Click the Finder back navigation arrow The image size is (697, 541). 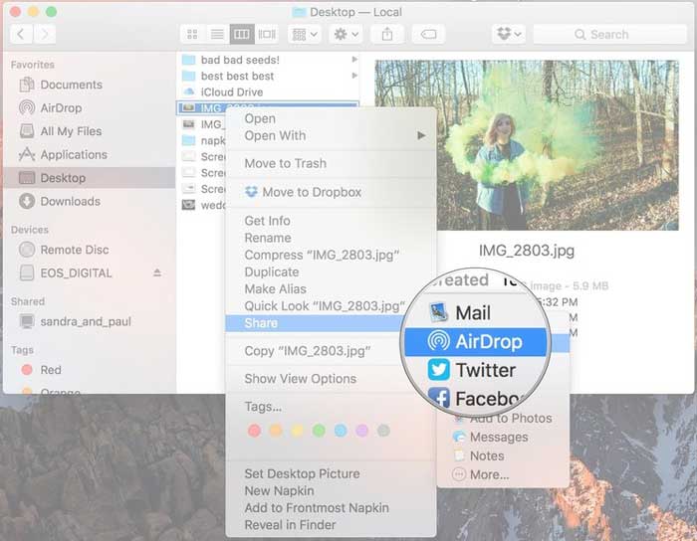pos(21,34)
